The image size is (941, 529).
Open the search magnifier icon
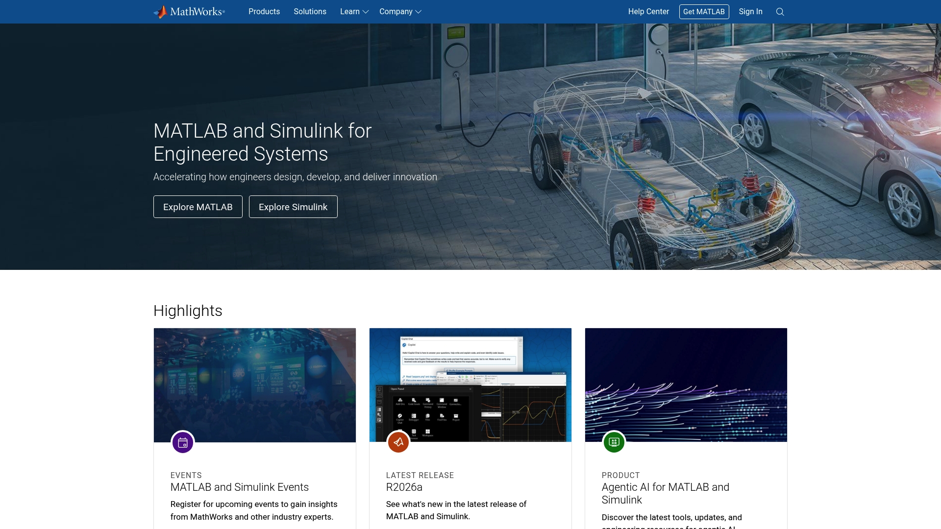(x=780, y=12)
